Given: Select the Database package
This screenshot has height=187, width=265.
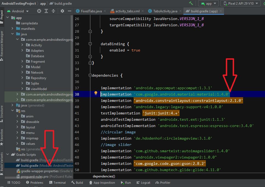Looking at the screenshot, I should click(x=35, y=56).
